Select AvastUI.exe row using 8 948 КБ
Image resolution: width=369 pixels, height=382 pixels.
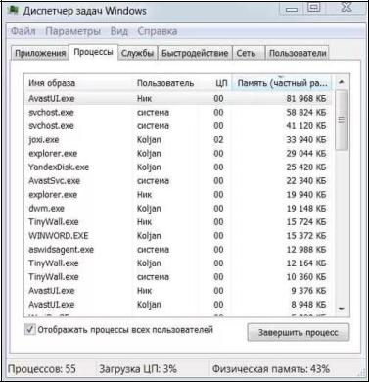coord(179,305)
